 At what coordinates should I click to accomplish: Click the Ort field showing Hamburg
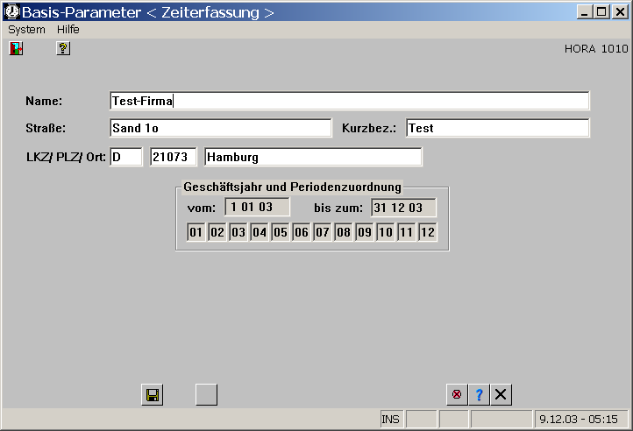(x=312, y=157)
